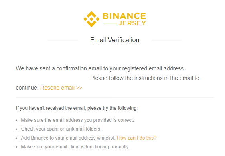This screenshot has height=156, width=225.
Task: Click the bullet dot before 'Check your spam'
Action: coord(17,129)
